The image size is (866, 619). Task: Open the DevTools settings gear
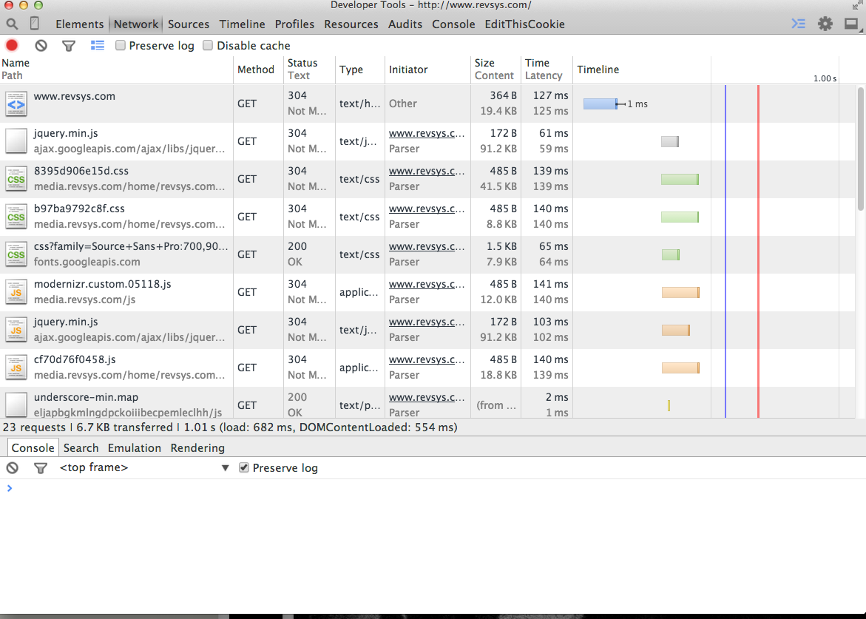click(825, 23)
